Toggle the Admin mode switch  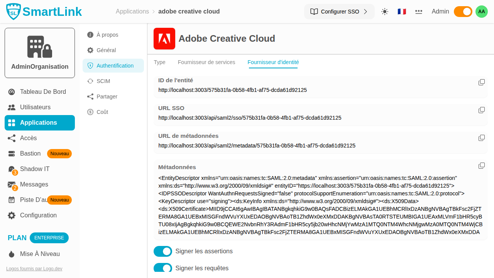pos(463,12)
